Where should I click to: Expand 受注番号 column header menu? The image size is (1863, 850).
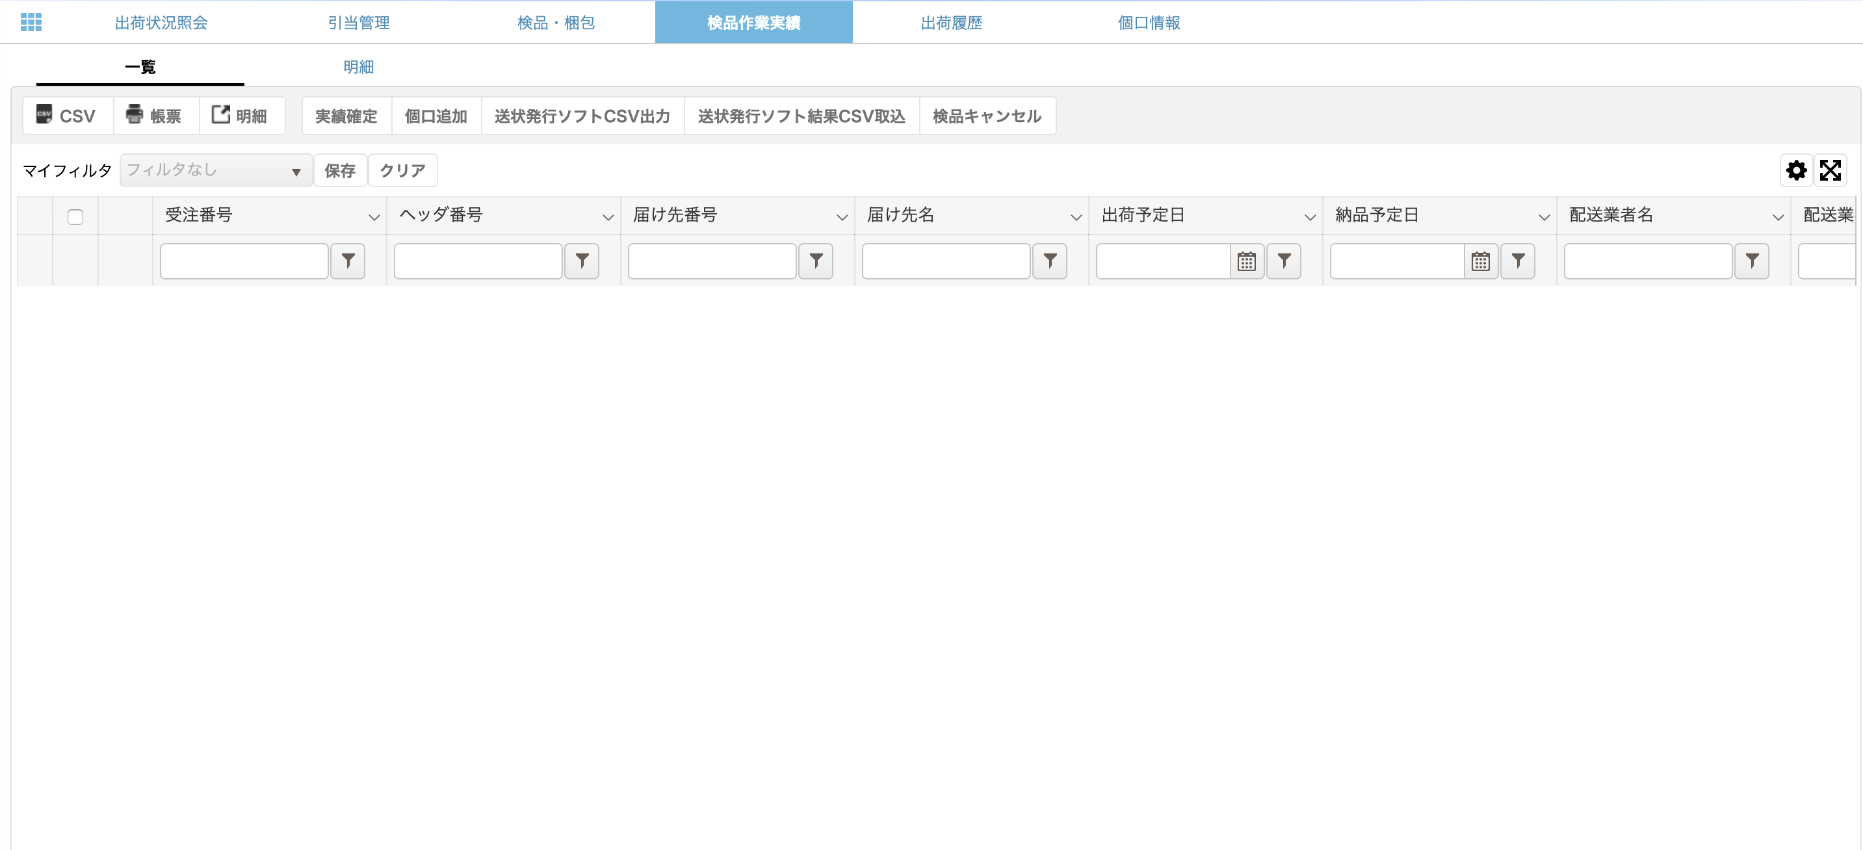tap(374, 217)
